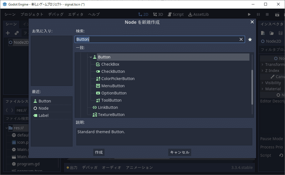Open the エディタ menu

(76, 14)
